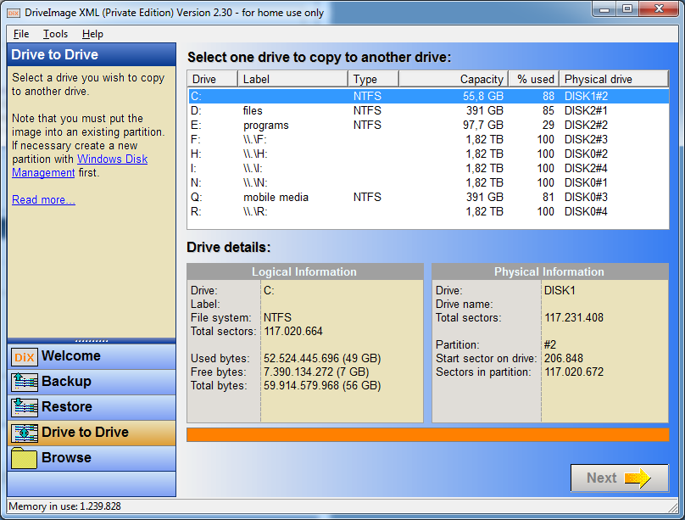Sort by the Physical drive column header

click(x=615, y=79)
